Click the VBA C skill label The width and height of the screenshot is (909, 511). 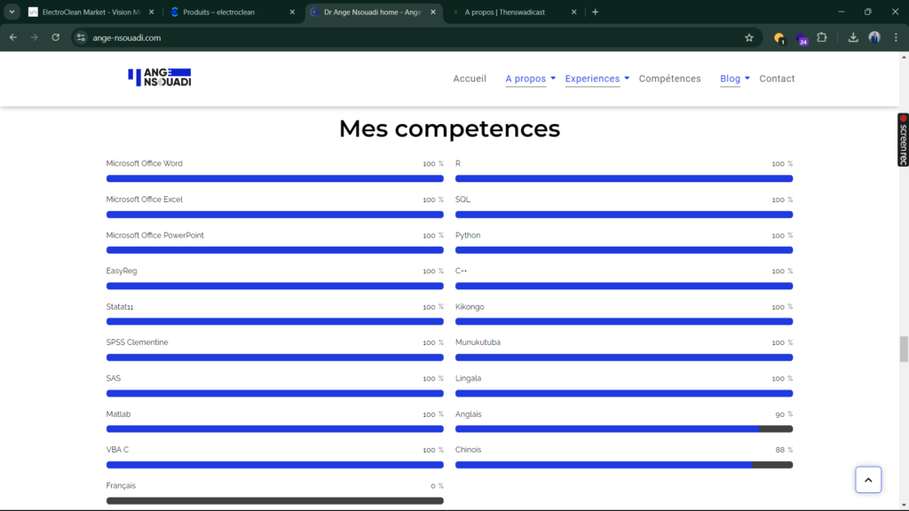[x=117, y=450]
